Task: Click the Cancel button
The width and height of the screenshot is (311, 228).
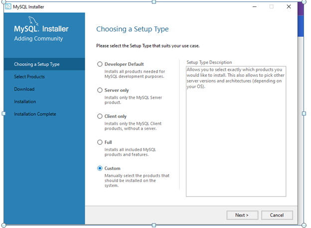Action: (x=277, y=215)
